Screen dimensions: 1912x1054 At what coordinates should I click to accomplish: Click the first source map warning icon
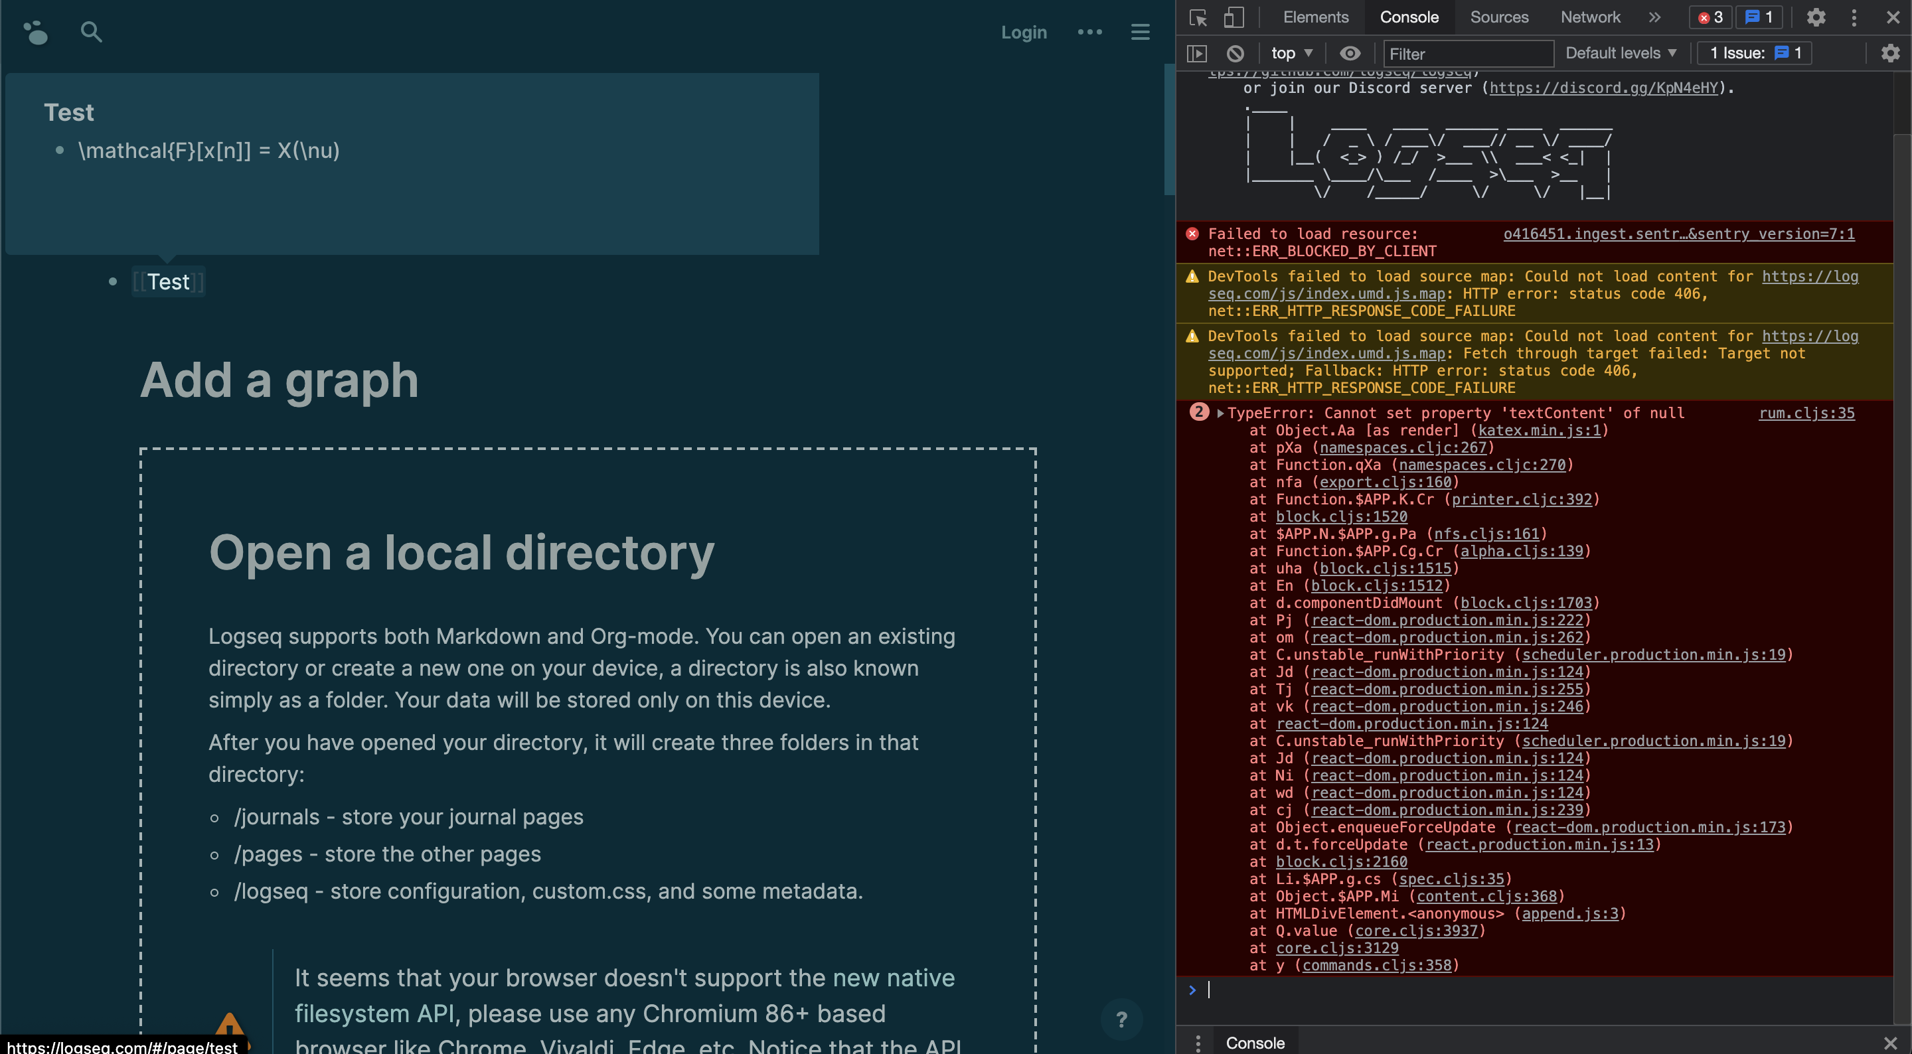[1192, 276]
